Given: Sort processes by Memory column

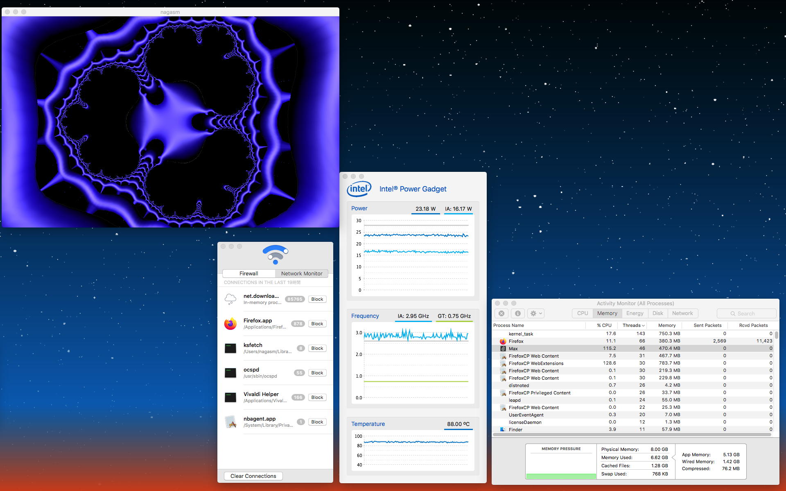Looking at the screenshot, I should coord(666,325).
